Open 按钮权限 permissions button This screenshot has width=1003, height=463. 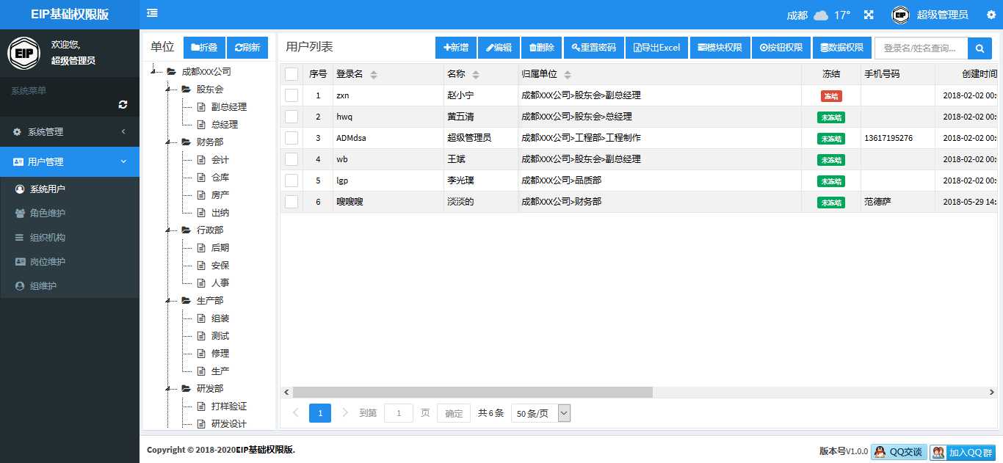coord(781,48)
